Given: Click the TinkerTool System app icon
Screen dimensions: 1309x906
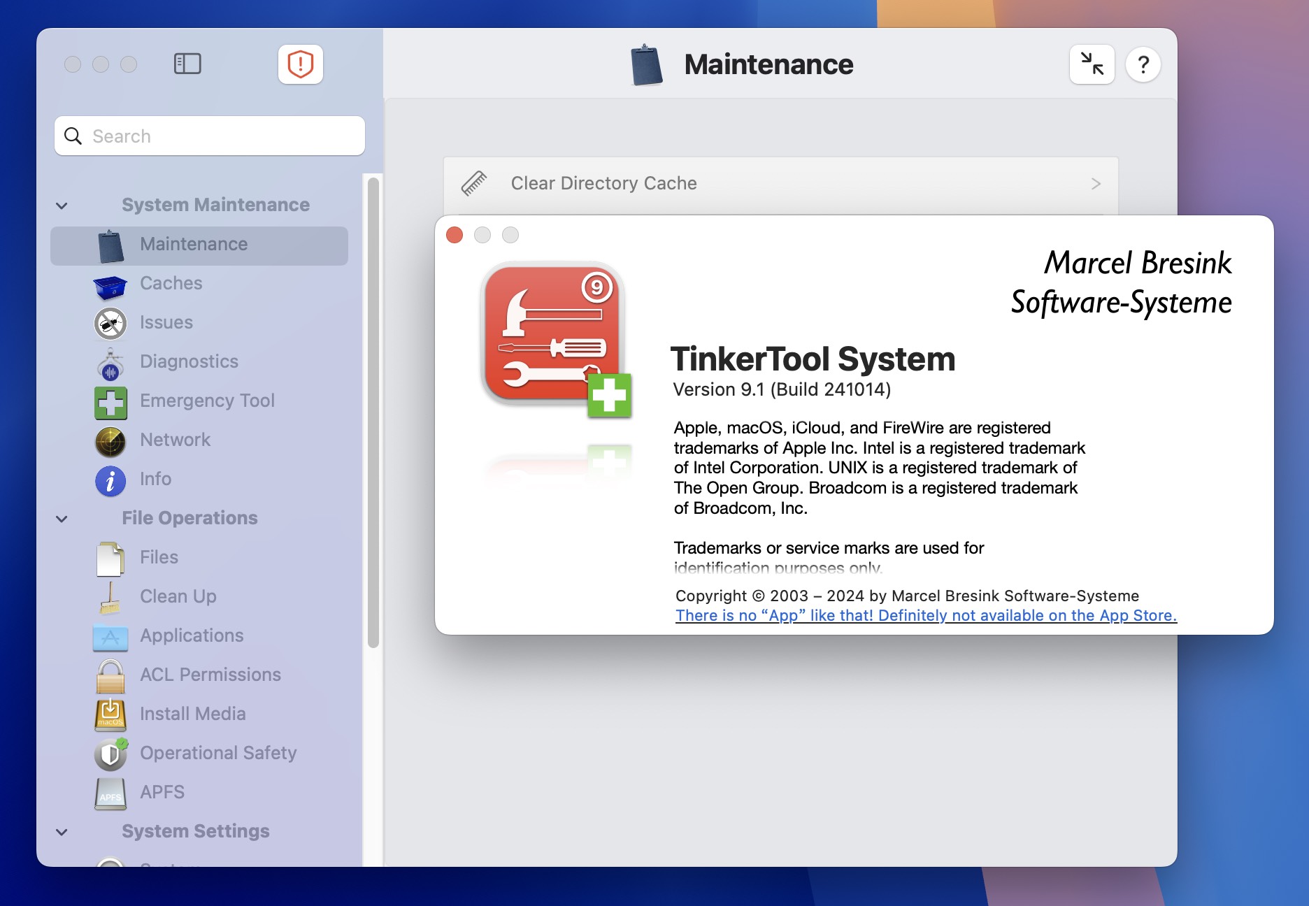Looking at the screenshot, I should point(557,340).
